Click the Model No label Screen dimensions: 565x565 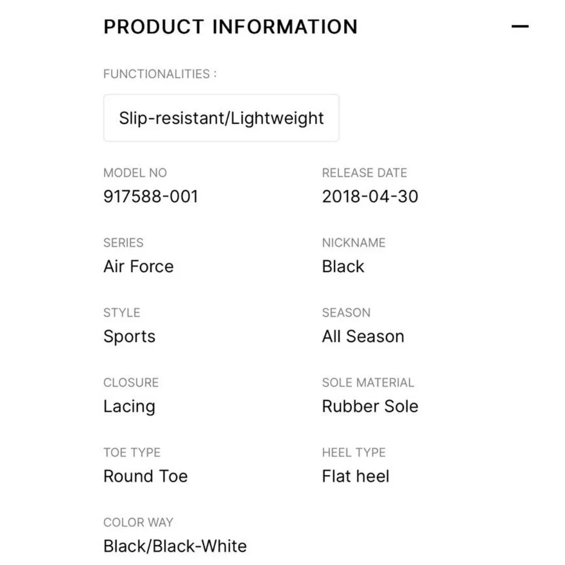tap(135, 173)
